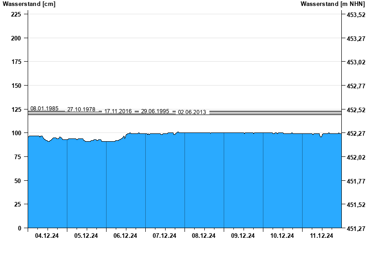Click the 04.12.24 date label
The height and width of the screenshot is (253, 369).
click(47, 236)
